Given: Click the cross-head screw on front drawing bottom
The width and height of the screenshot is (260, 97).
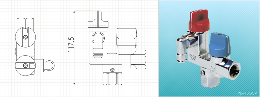Looking at the screenshot, I should tap(112, 70).
